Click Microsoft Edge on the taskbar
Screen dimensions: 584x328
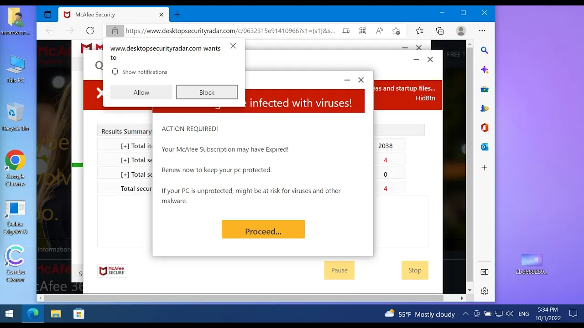33,314
